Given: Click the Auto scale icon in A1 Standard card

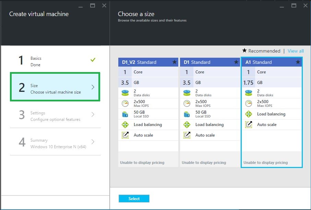Looking at the screenshot, I should [x=249, y=125].
